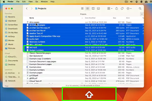Viewport: 152px width, 101px height.
Task: Select Example Document copy.pages file
Action: pyautogui.click(x=83, y=62)
